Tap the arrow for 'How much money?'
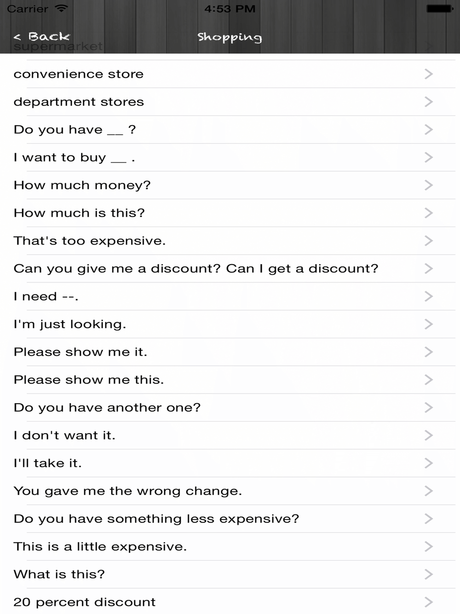This screenshot has height=614, width=460. [429, 185]
